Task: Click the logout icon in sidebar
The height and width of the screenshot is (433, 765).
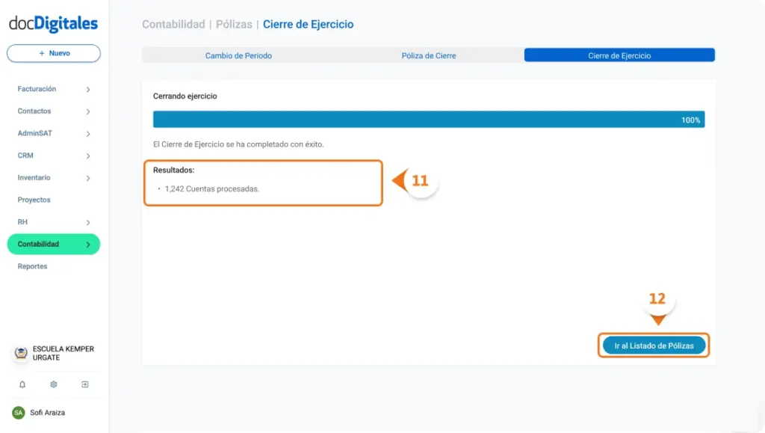Action: (85, 384)
